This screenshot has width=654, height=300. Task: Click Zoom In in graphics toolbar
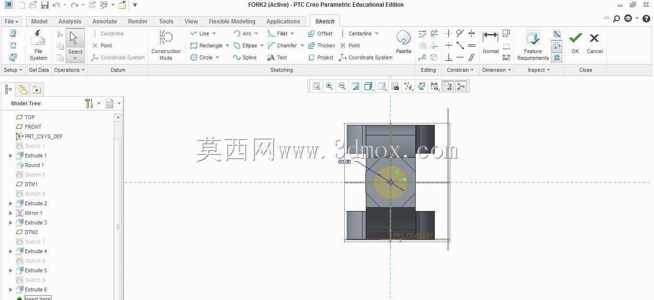329,86
